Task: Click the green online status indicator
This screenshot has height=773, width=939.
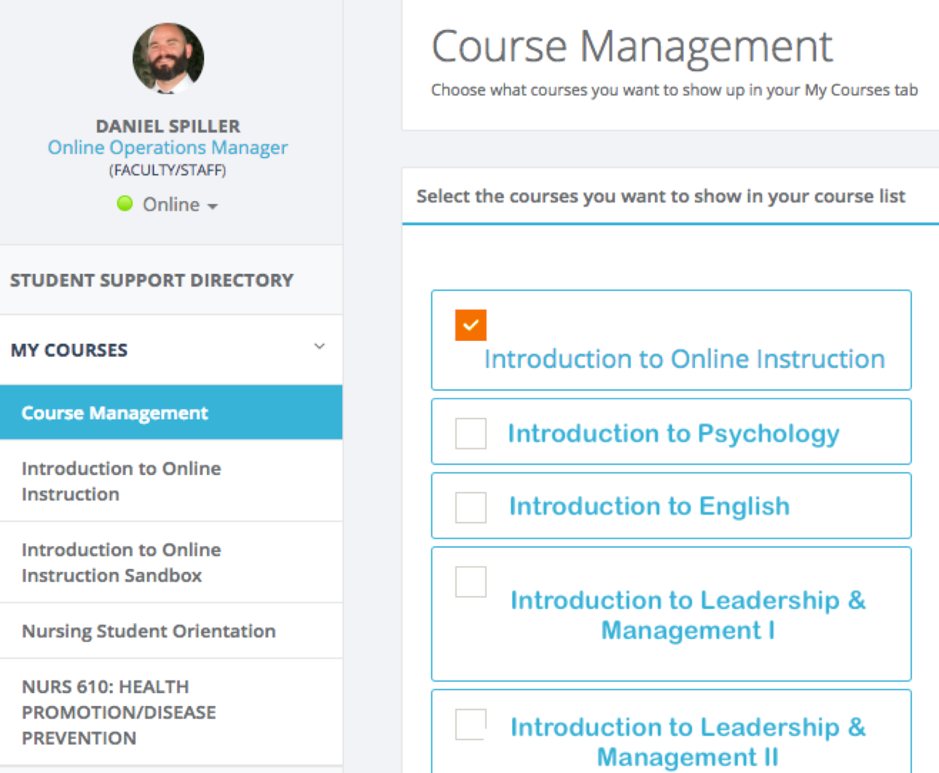Action: [x=124, y=204]
